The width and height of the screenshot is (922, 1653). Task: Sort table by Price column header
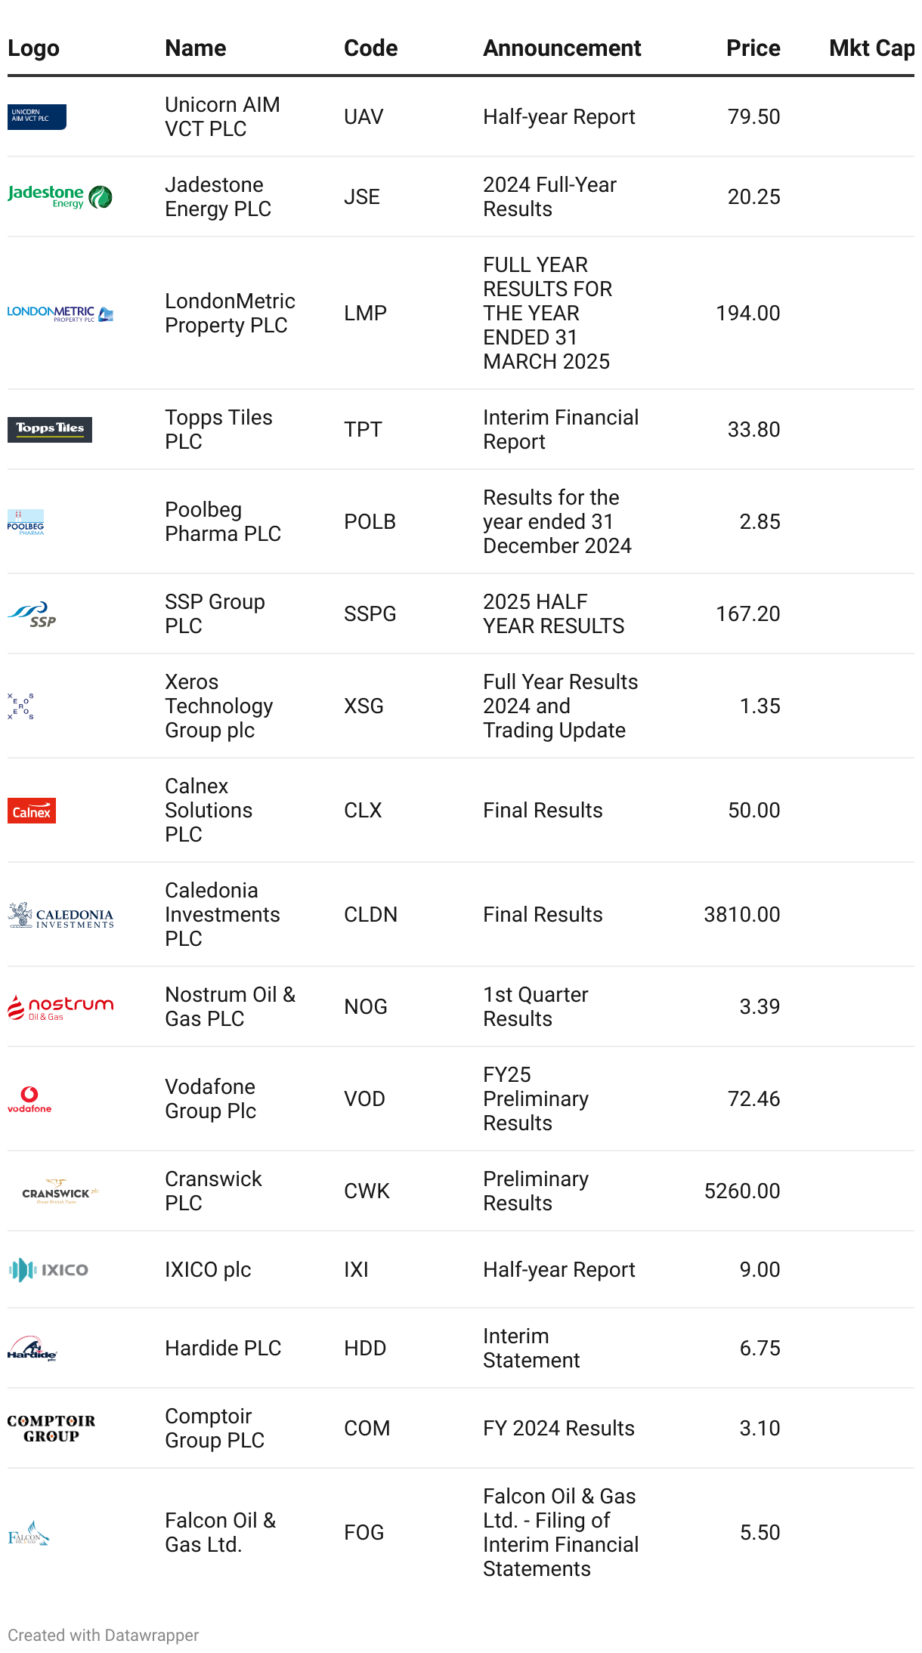(x=753, y=48)
